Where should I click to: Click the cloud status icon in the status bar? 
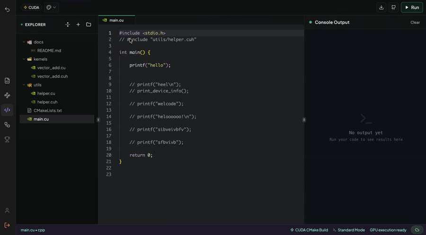(x=417, y=230)
